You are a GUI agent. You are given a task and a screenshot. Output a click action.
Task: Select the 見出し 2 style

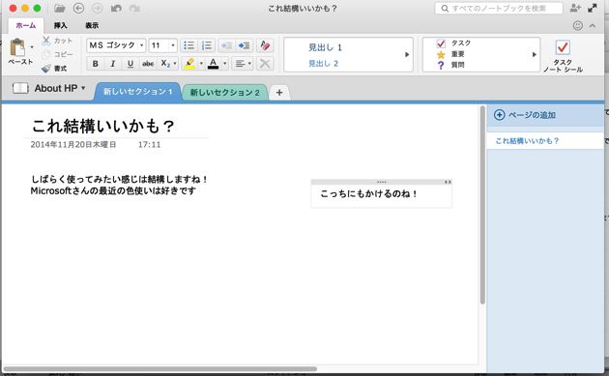pos(323,64)
